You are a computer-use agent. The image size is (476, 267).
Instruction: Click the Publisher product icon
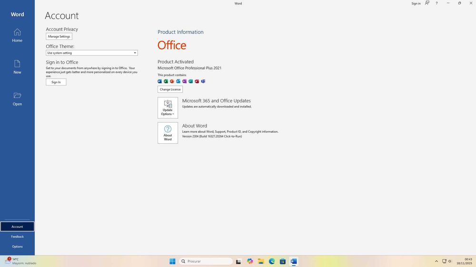pyautogui.click(x=191, y=81)
